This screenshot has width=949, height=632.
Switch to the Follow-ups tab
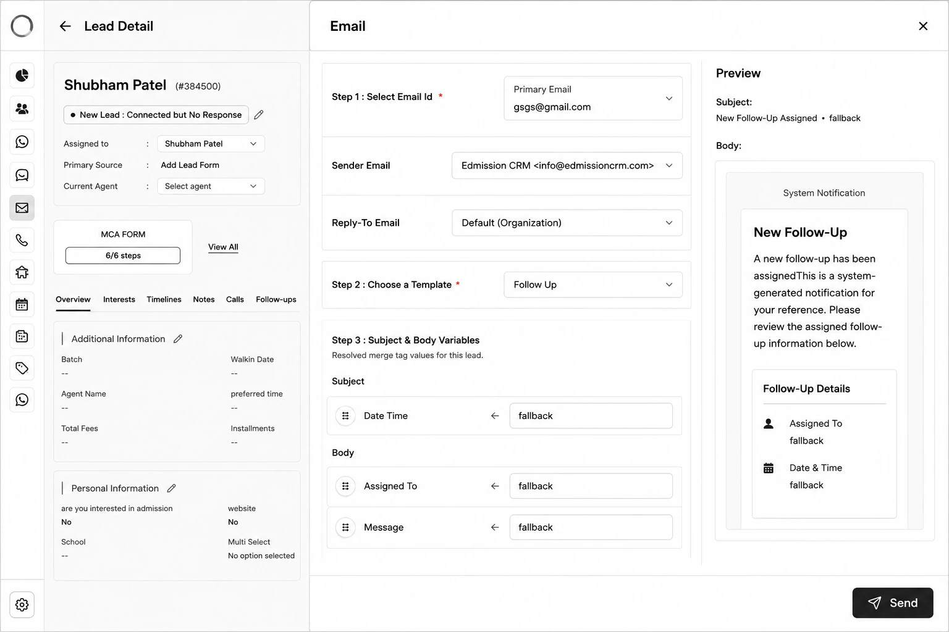(276, 299)
